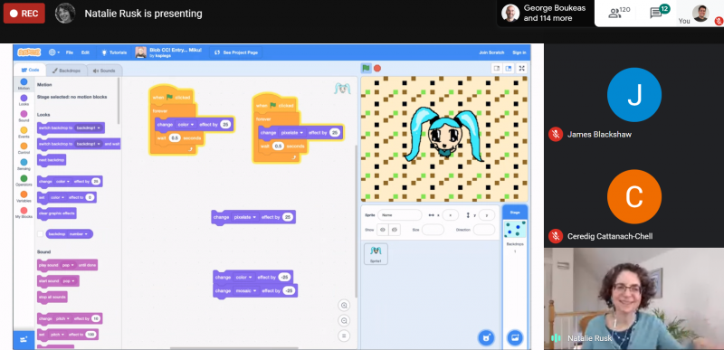Open the Choose a Backdrop button
Image resolution: width=724 pixels, height=350 pixels.
515,337
